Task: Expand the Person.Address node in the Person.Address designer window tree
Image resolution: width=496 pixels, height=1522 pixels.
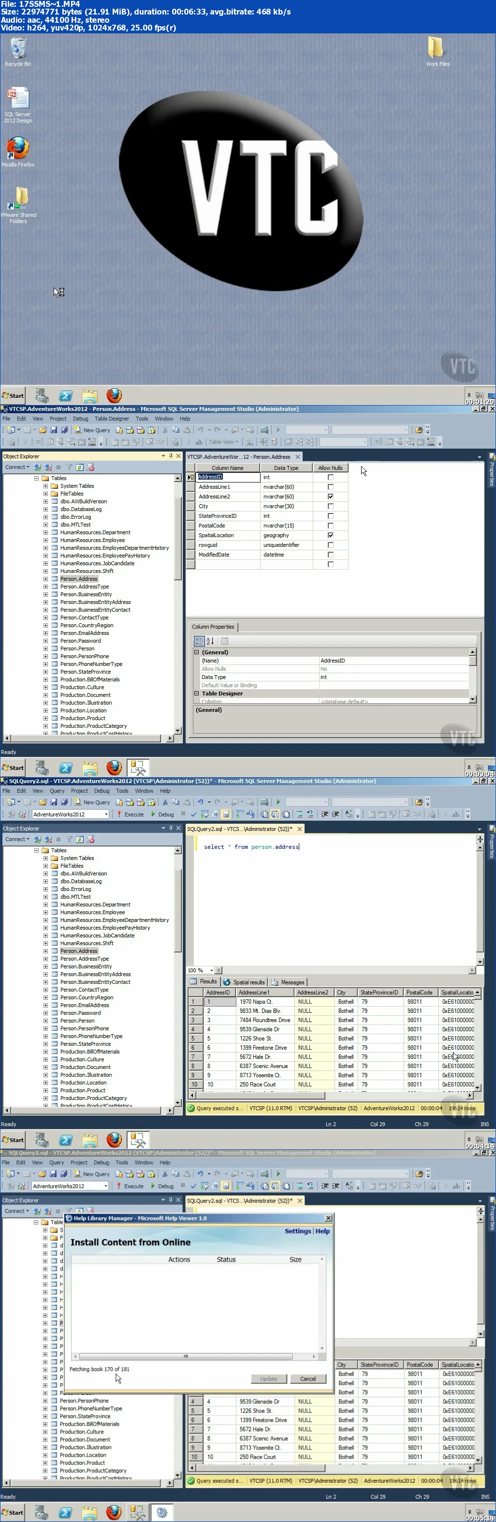Action: 45,578
